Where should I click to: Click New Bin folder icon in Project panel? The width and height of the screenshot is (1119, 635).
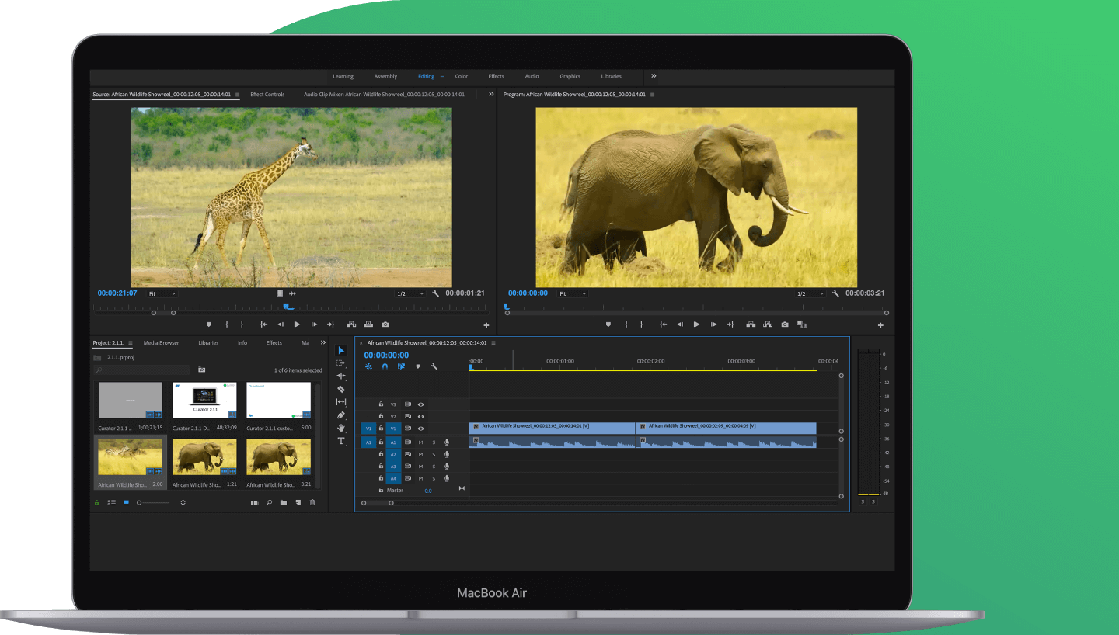(284, 503)
